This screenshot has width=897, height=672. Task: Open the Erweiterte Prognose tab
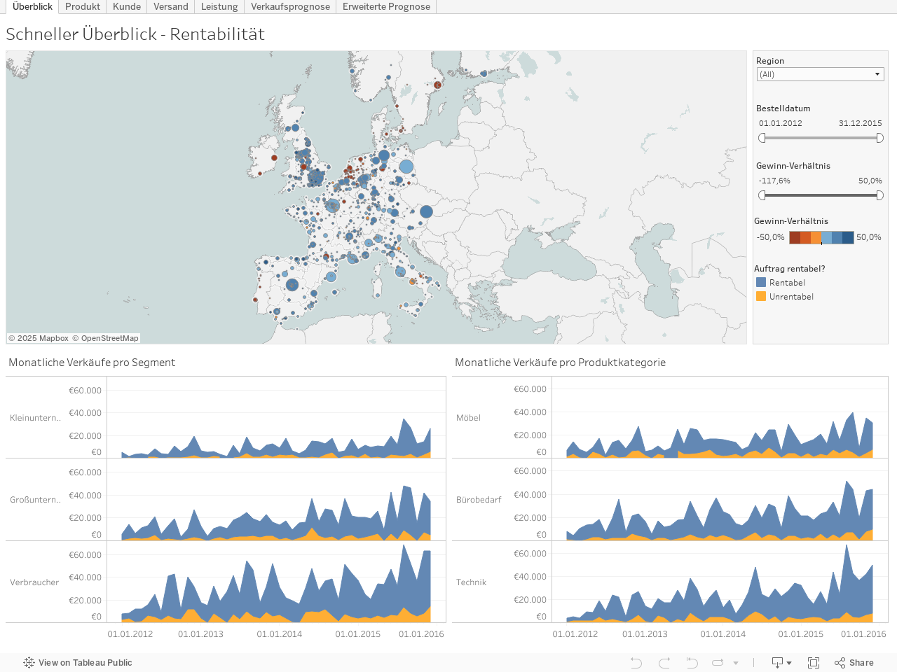click(x=386, y=6)
